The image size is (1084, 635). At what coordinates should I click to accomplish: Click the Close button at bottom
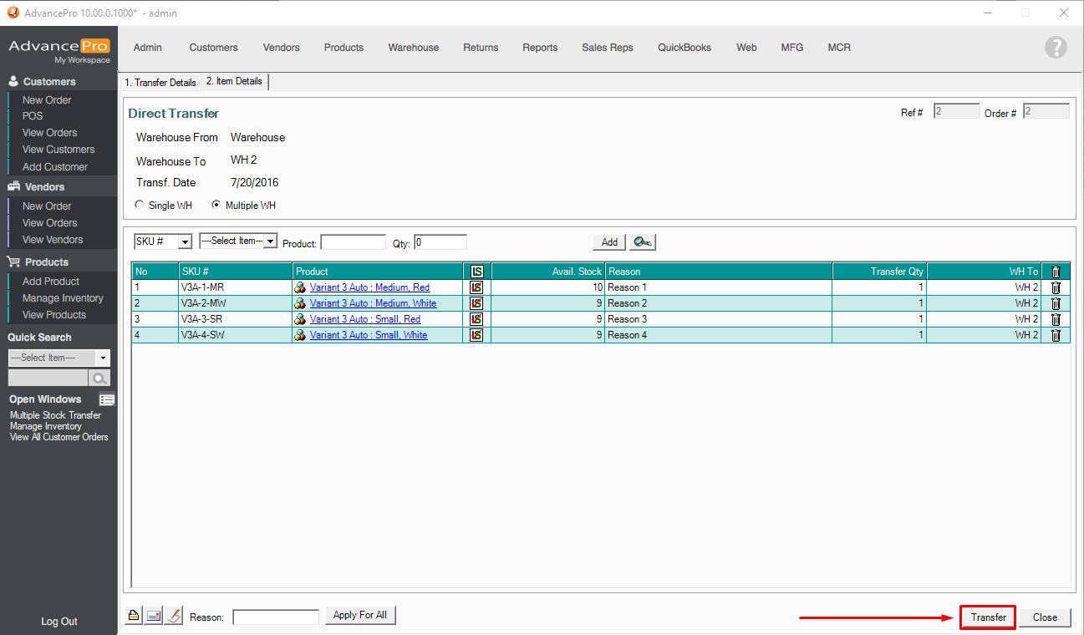[1045, 617]
